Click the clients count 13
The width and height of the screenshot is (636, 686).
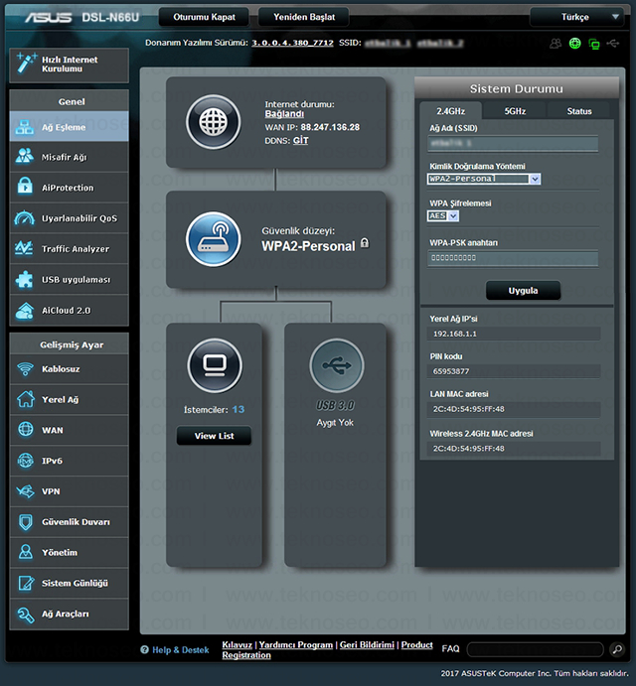point(238,409)
